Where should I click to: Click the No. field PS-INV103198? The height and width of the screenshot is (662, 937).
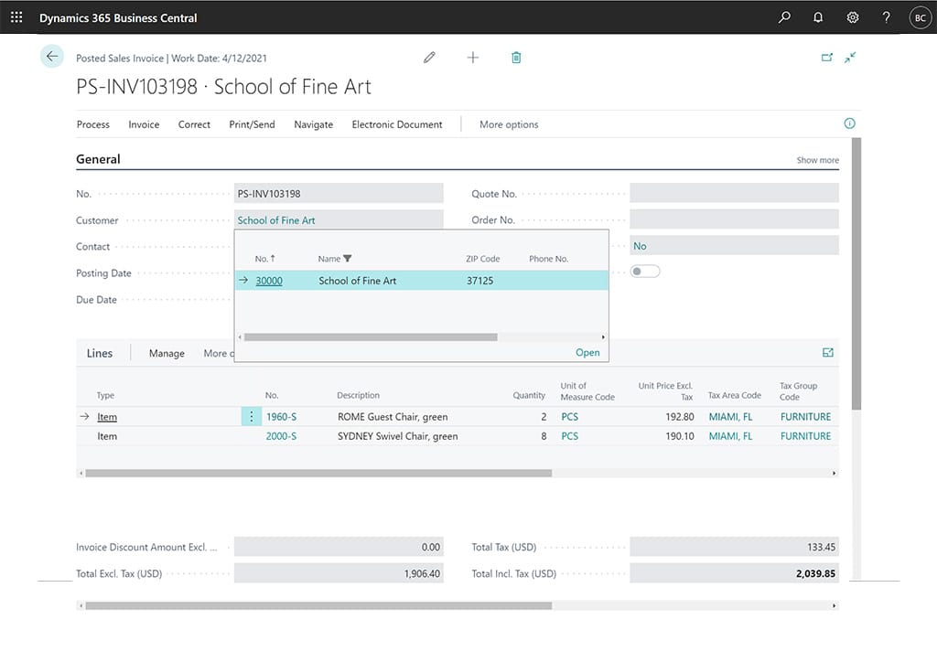[339, 194]
